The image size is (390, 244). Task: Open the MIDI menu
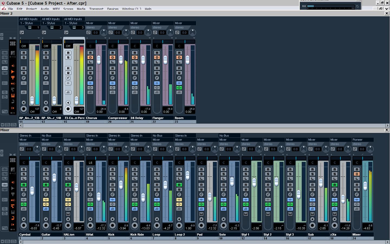tap(56, 9)
